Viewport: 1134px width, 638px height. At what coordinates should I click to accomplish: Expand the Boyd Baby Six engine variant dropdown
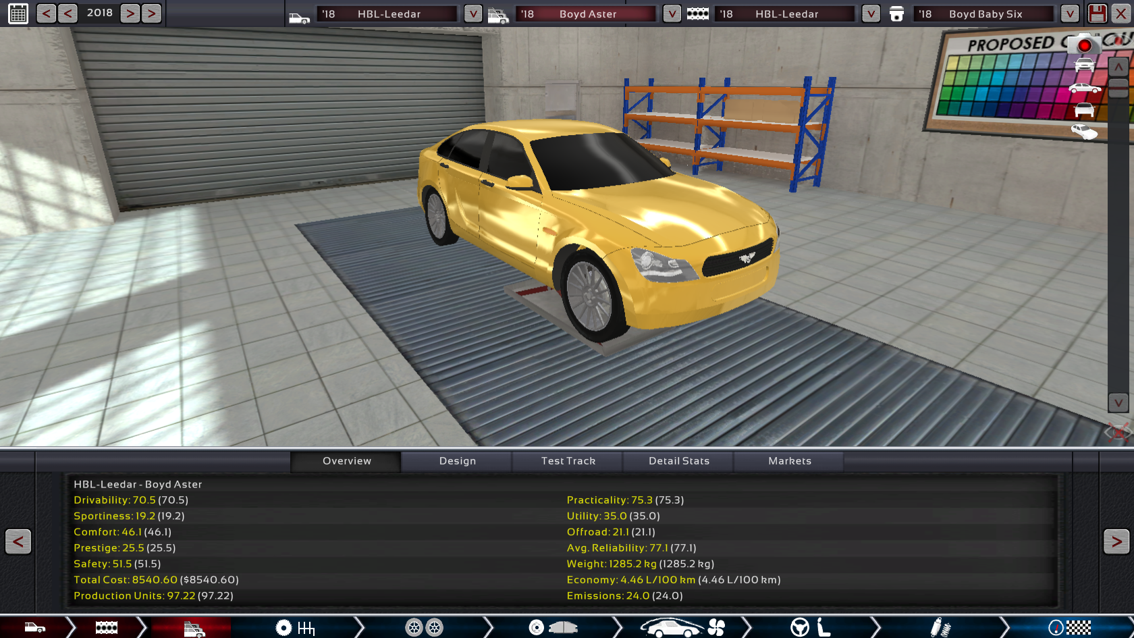[1069, 14]
